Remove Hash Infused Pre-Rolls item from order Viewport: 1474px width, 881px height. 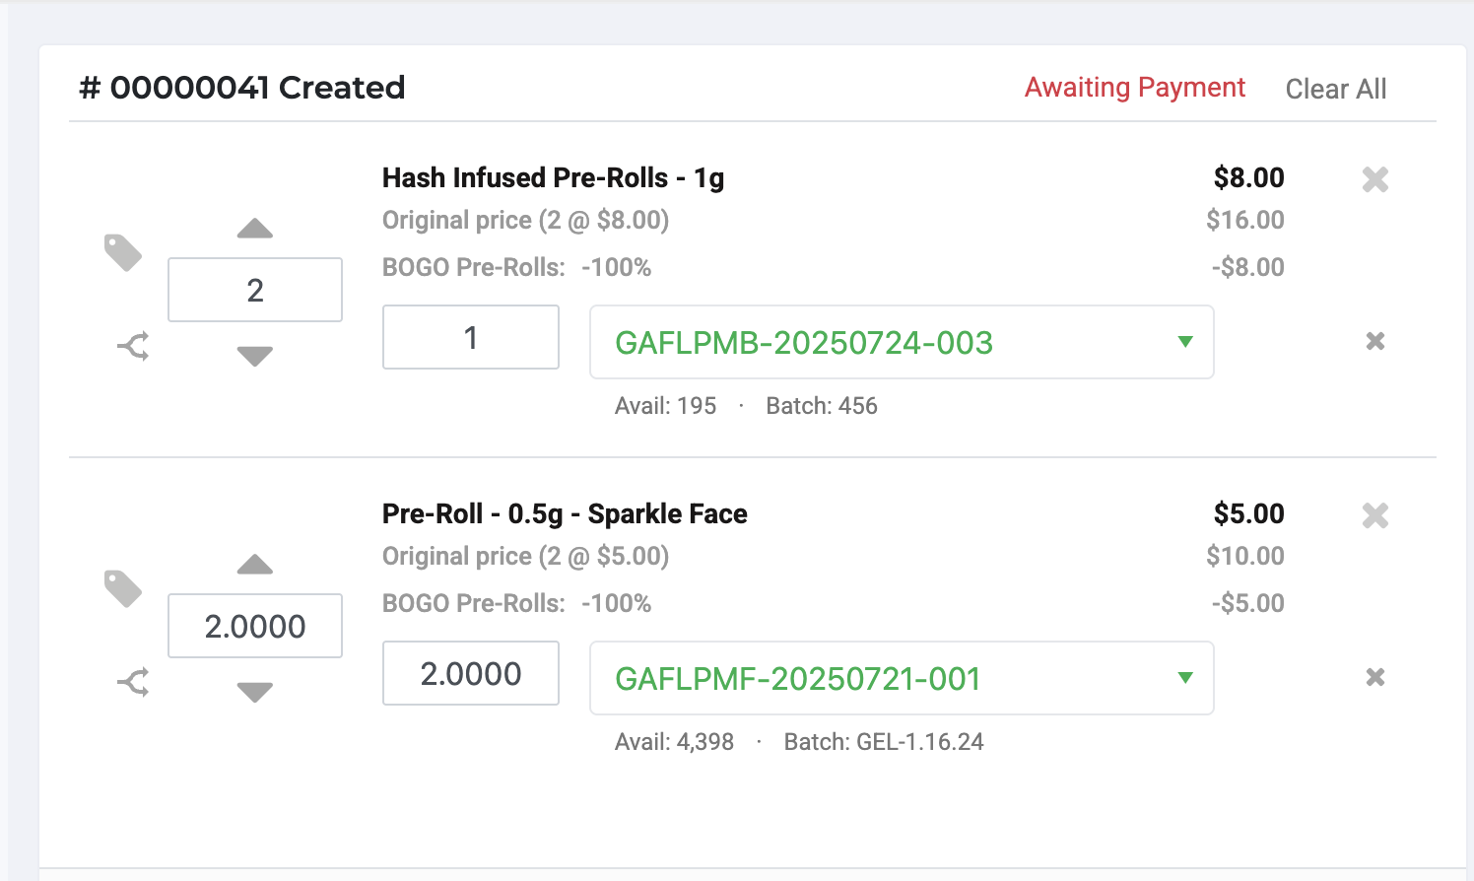pos(1375,179)
